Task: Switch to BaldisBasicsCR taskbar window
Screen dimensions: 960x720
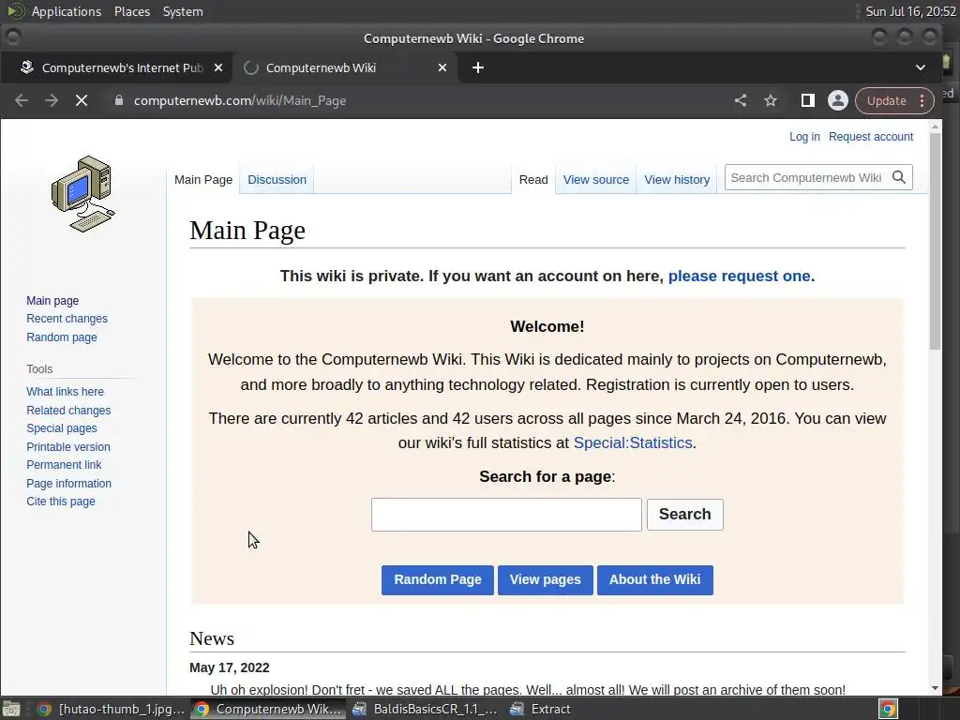Action: (x=426, y=709)
